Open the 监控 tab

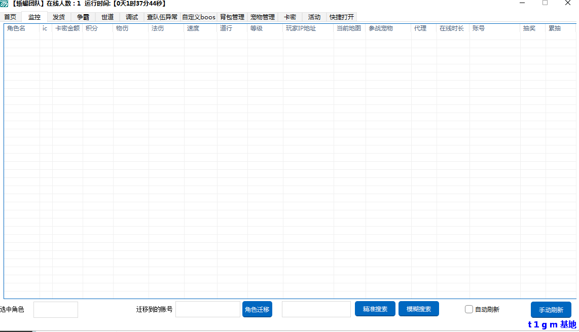coord(33,16)
